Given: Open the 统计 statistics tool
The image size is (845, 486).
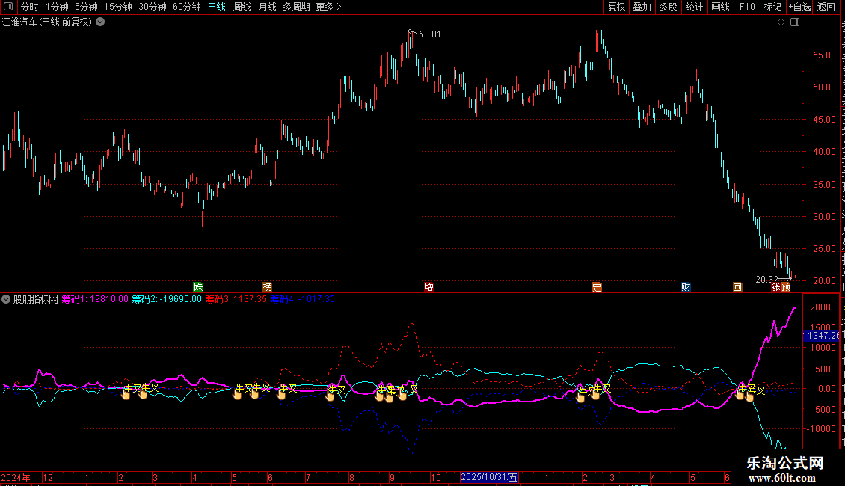Looking at the screenshot, I should pyautogui.click(x=694, y=7).
